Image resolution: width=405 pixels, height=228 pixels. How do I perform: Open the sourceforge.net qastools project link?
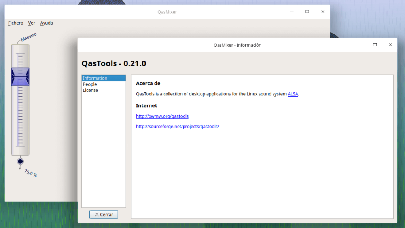[178, 126]
